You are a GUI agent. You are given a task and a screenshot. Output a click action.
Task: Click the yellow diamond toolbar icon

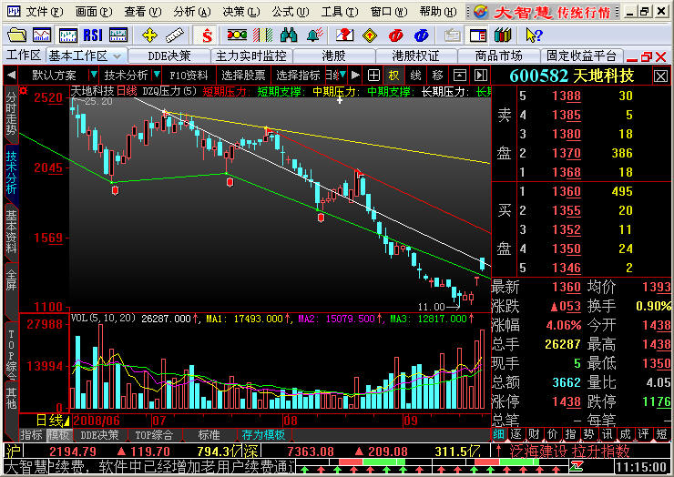coord(370,35)
